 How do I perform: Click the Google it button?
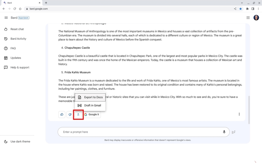[92, 114]
